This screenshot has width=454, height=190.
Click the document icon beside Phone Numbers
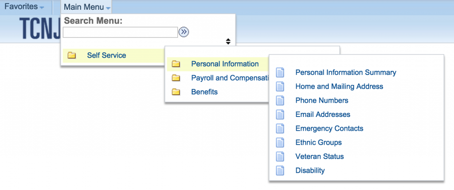coord(280,101)
